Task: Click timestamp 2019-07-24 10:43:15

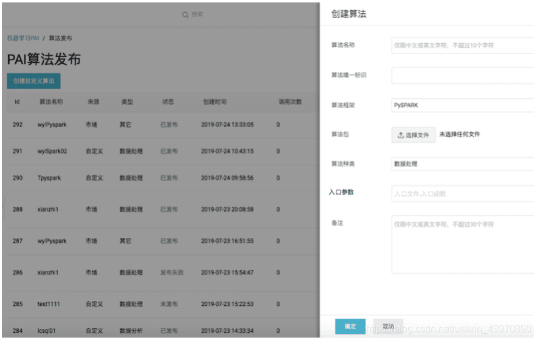Action: pyautogui.click(x=227, y=151)
